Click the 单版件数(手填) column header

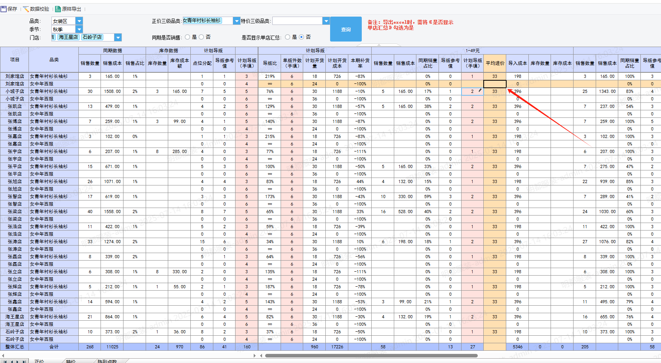click(292, 63)
